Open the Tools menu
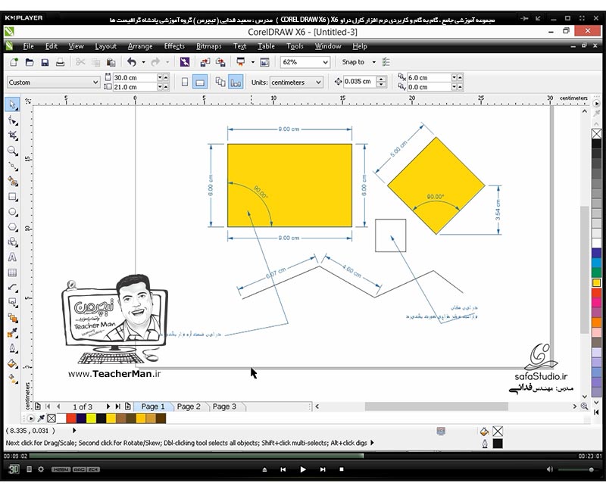The width and height of the screenshot is (606, 492). coord(295,46)
